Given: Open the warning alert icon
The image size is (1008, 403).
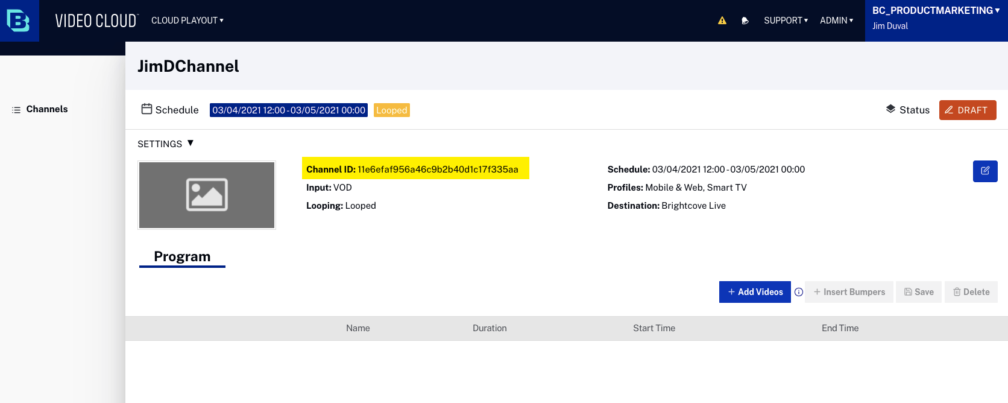Looking at the screenshot, I should tap(722, 21).
